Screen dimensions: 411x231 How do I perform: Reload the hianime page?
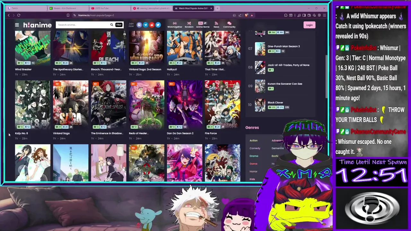(x=19, y=15)
